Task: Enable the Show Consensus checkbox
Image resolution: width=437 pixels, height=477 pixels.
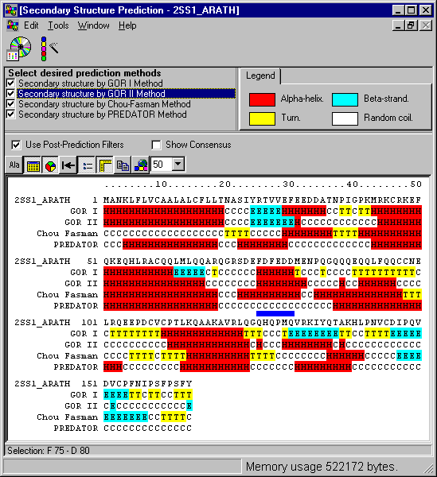Action: (156, 145)
